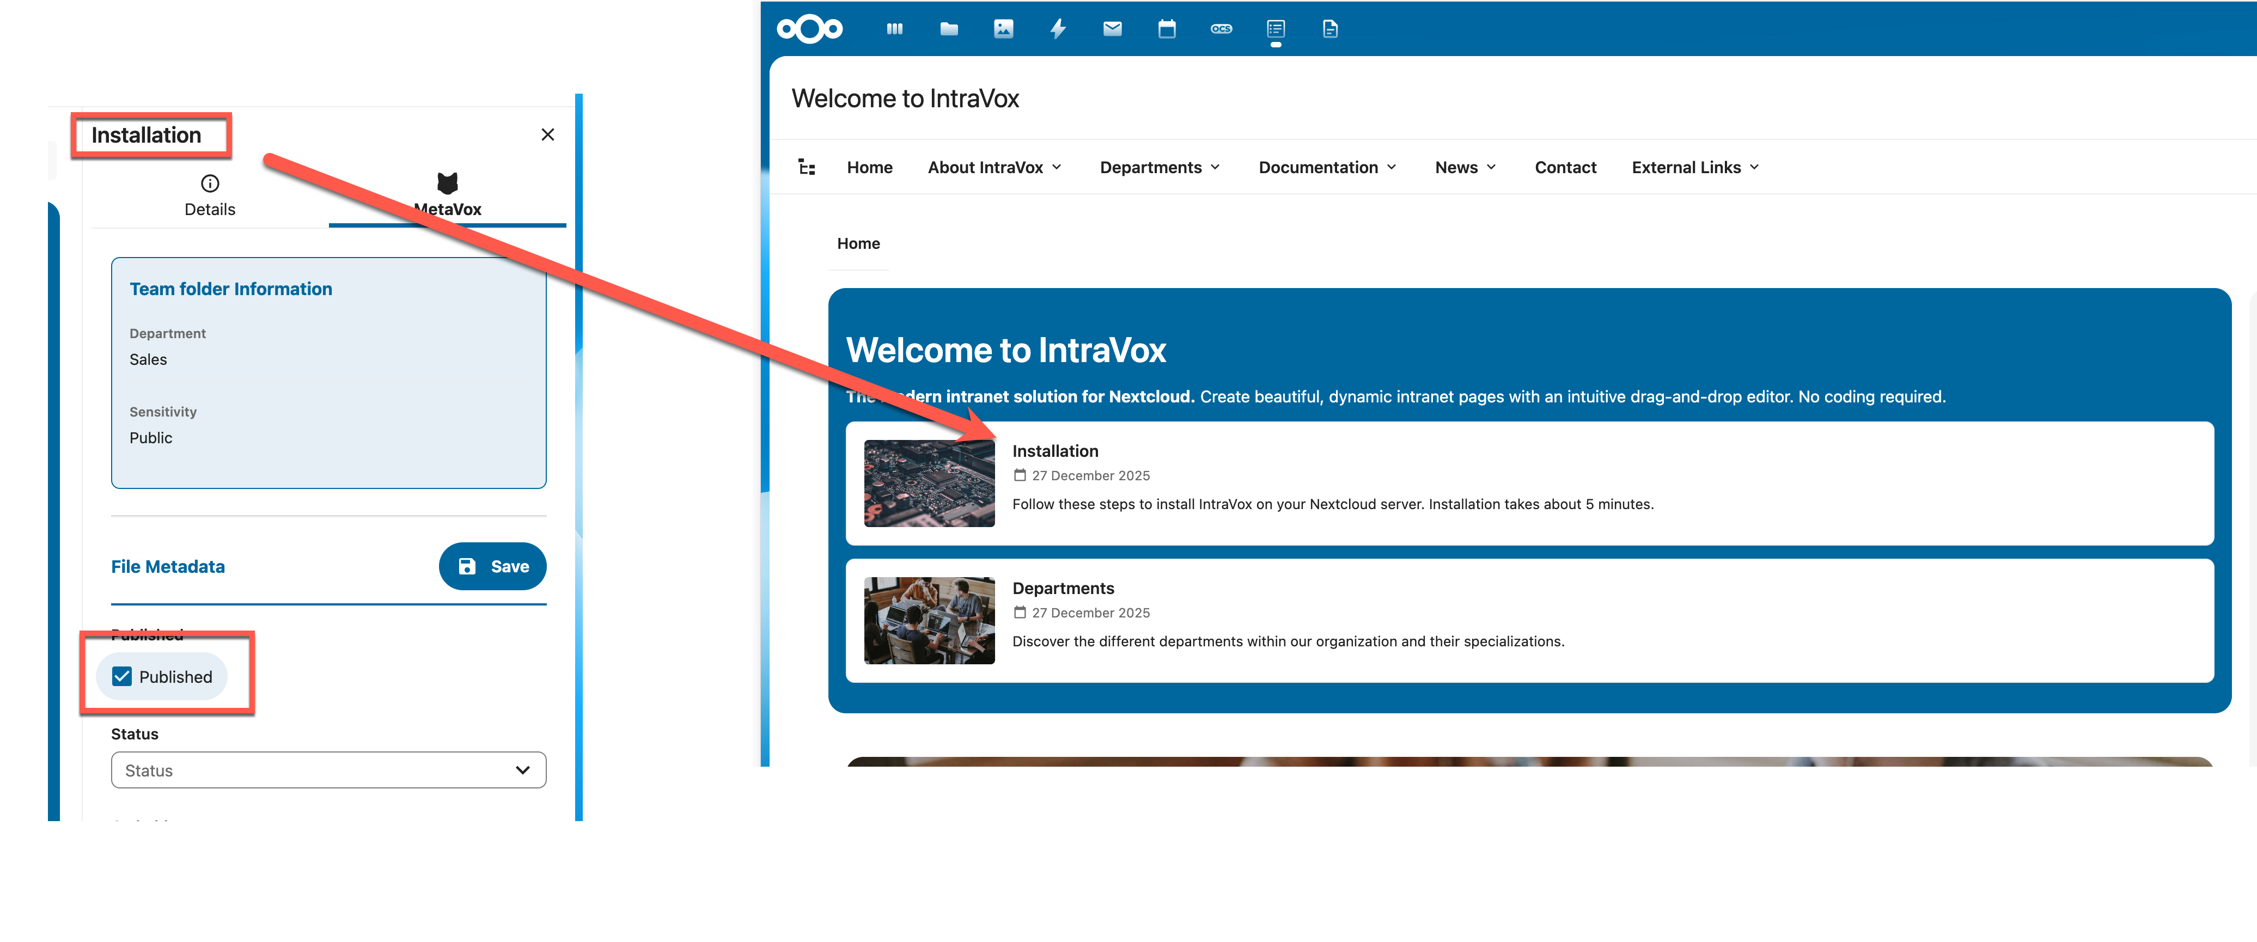Click the Status dropdown chevron arrow
2257x942 pixels.
coord(523,770)
